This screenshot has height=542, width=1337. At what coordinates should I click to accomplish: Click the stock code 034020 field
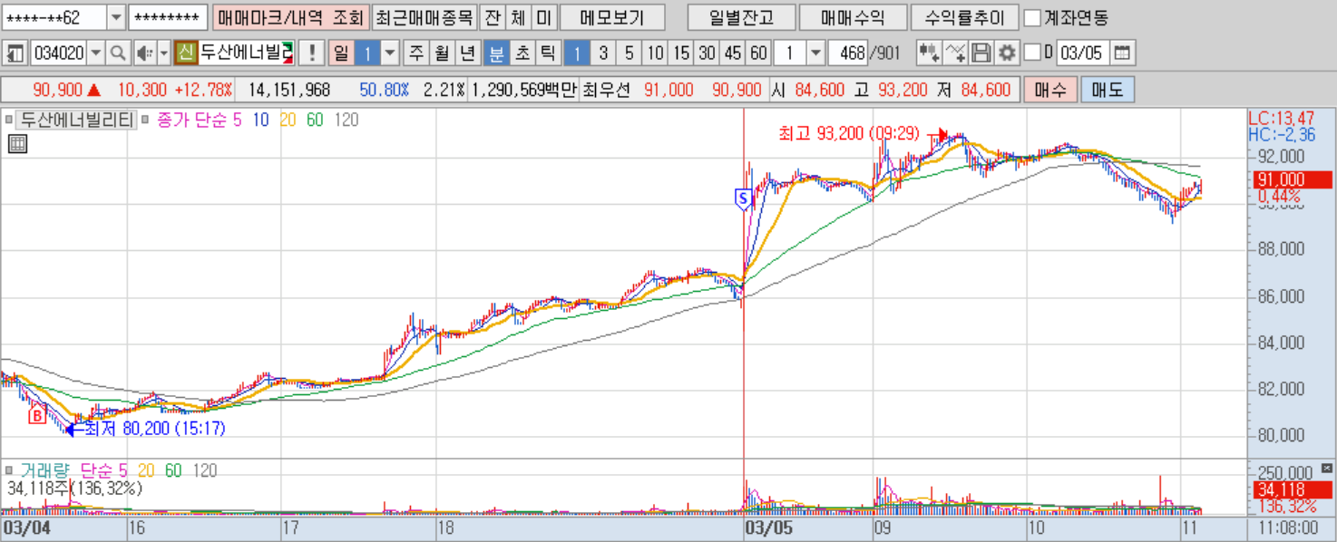coord(59,53)
